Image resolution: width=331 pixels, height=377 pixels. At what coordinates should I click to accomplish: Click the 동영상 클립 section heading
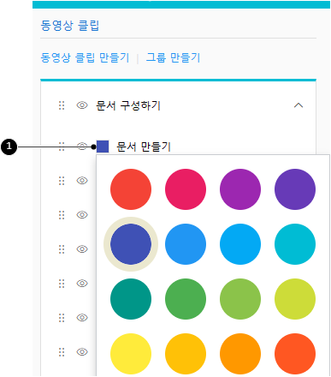tap(70, 26)
